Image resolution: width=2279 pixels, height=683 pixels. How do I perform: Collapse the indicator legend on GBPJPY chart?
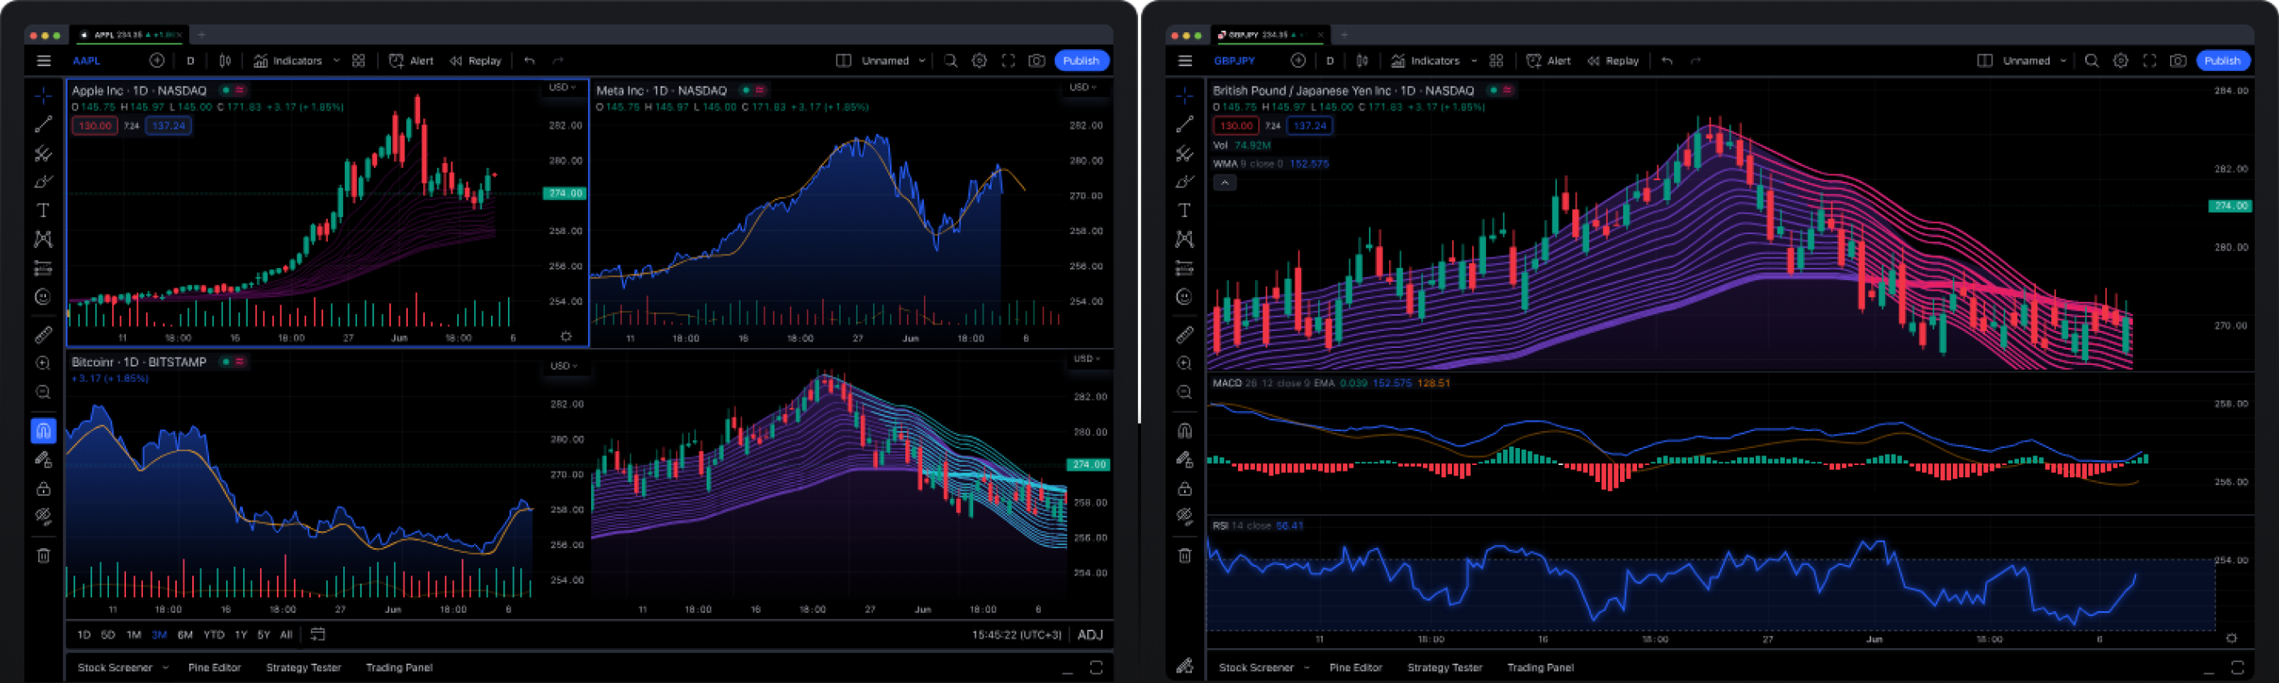(1224, 183)
